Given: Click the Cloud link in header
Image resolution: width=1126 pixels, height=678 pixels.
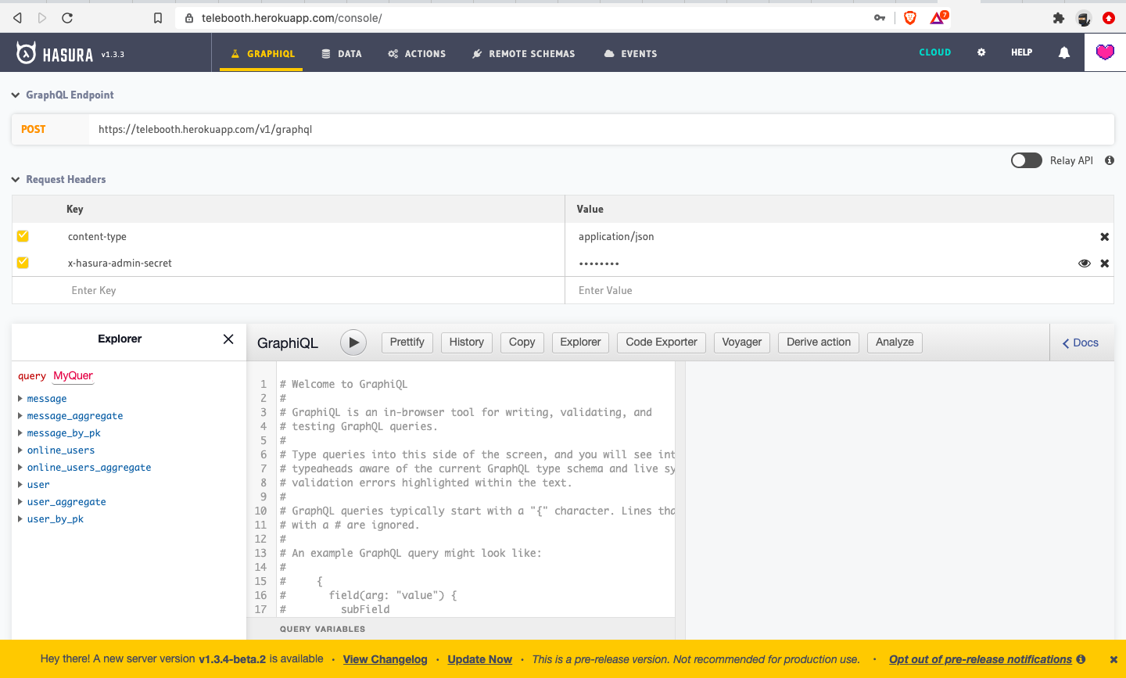Looking at the screenshot, I should click(x=935, y=52).
